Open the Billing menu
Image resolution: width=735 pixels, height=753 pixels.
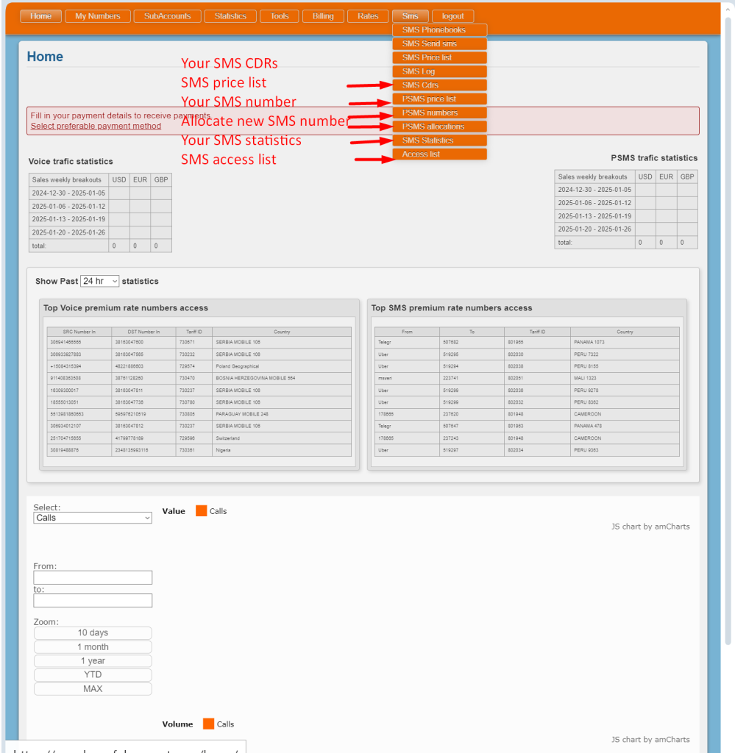323,16
